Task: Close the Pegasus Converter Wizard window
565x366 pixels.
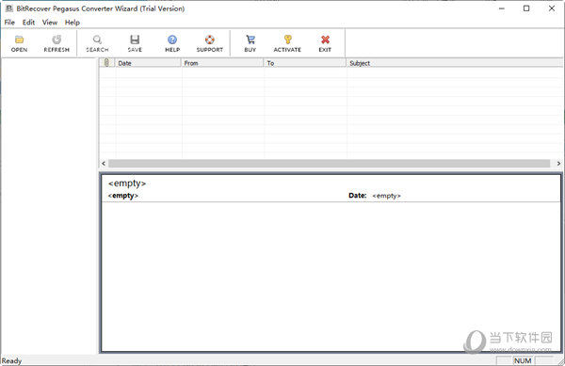Action: coord(552,8)
